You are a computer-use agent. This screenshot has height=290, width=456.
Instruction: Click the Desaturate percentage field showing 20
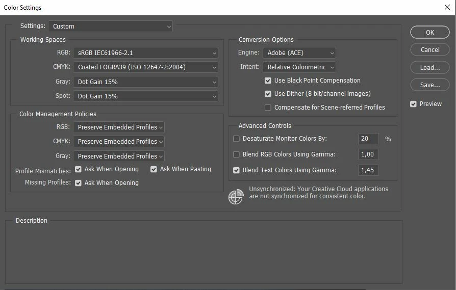click(368, 139)
